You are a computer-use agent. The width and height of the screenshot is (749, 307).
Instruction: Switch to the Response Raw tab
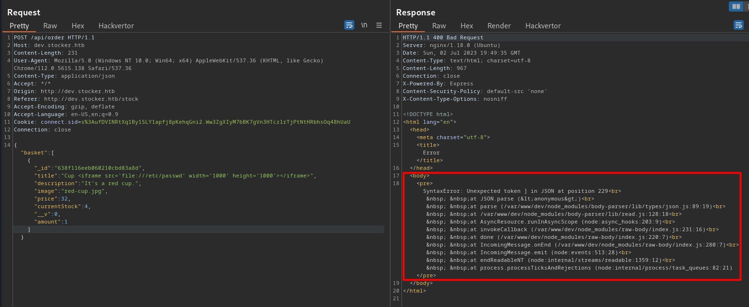439,26
